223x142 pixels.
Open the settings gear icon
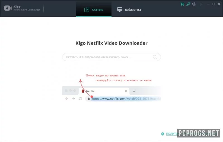coord(194,4)
